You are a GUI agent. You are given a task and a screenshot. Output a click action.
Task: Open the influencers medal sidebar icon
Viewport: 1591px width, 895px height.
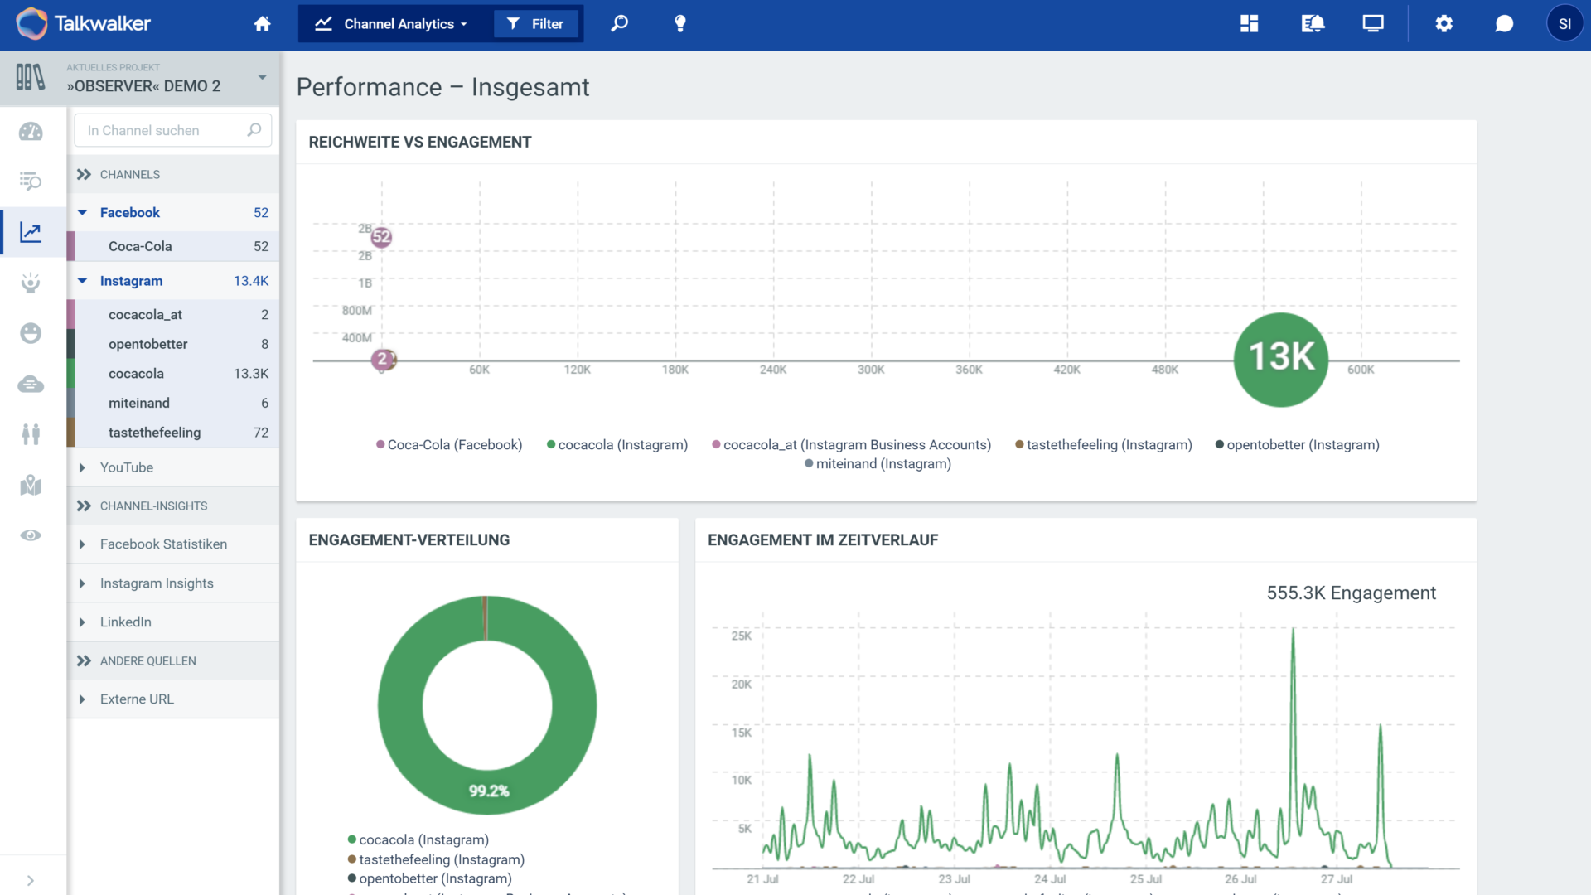(x=31, y=283)
